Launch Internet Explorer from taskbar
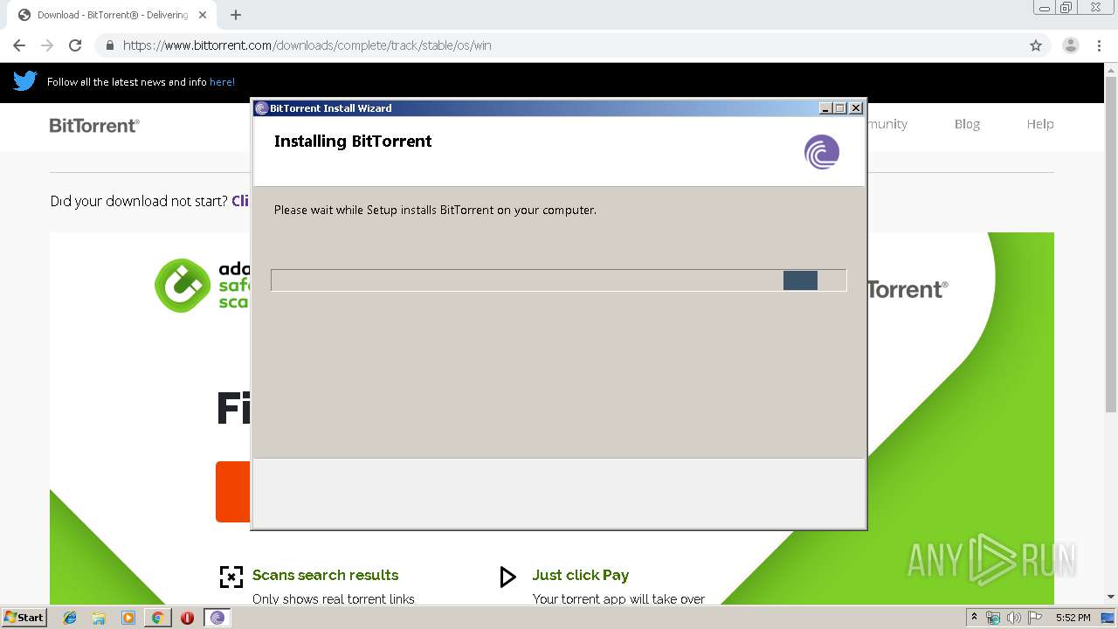This screenshot has width=1118, height=629. tap(70, 618)
